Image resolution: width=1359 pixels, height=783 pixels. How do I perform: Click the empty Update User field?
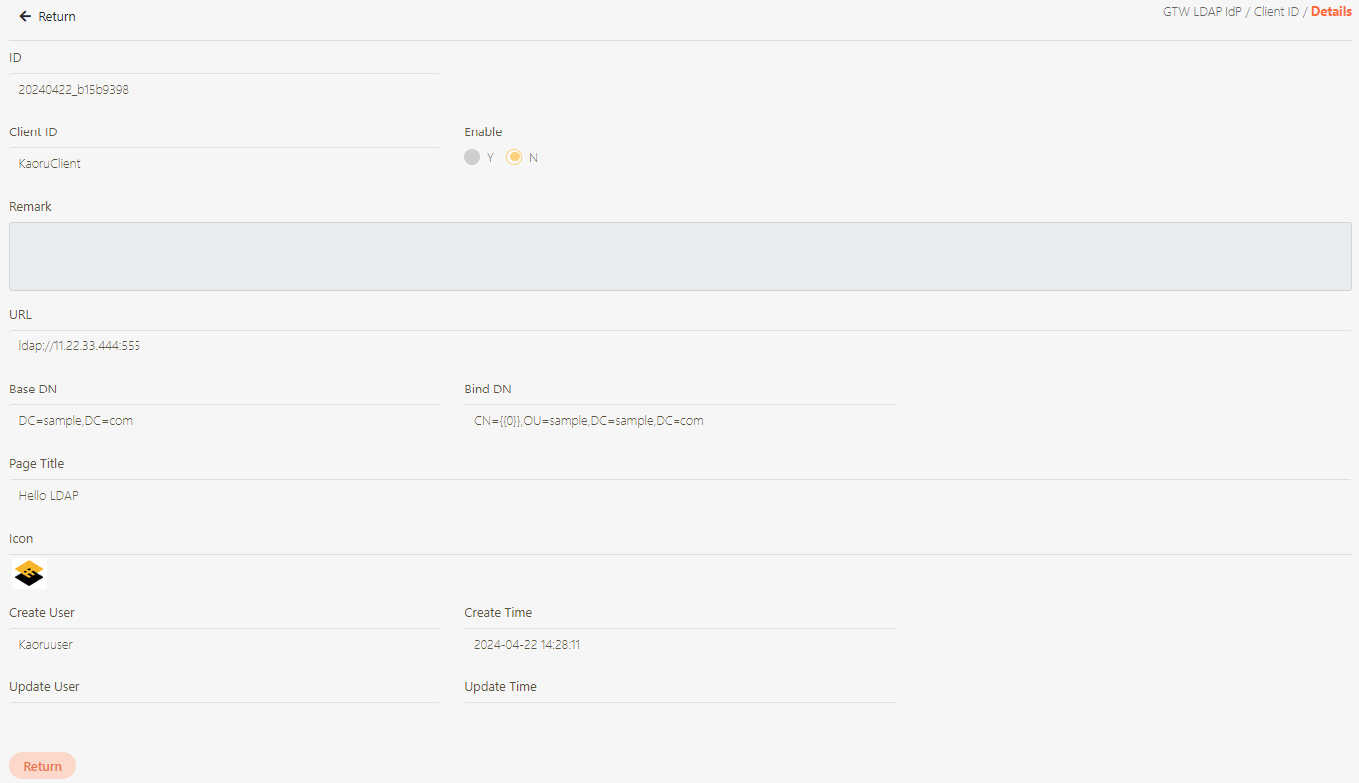point(223,715)
